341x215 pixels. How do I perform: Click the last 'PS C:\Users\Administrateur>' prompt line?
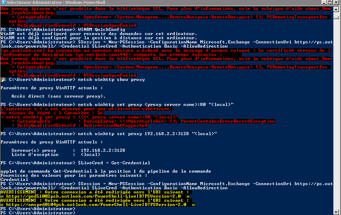(x=38, y=213)
